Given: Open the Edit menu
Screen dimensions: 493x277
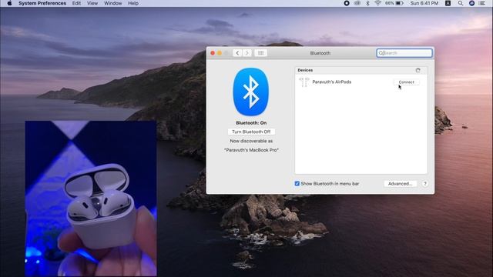Looking at the screenshot, I should (76, 3).
